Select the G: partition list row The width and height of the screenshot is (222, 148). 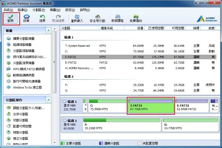(x=139, y=91)
